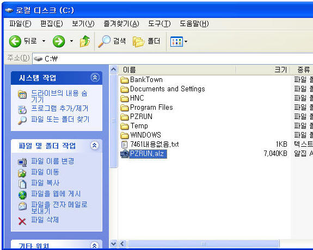Viewport: 313px width, 250px height.
Task: Open Forward button history dropdown arrow
Action: pyautogui.click(x=71, y=41)
